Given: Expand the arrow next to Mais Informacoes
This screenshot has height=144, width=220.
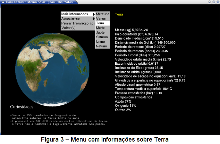Looking at the screenshot, I should [x=94, y=14].
